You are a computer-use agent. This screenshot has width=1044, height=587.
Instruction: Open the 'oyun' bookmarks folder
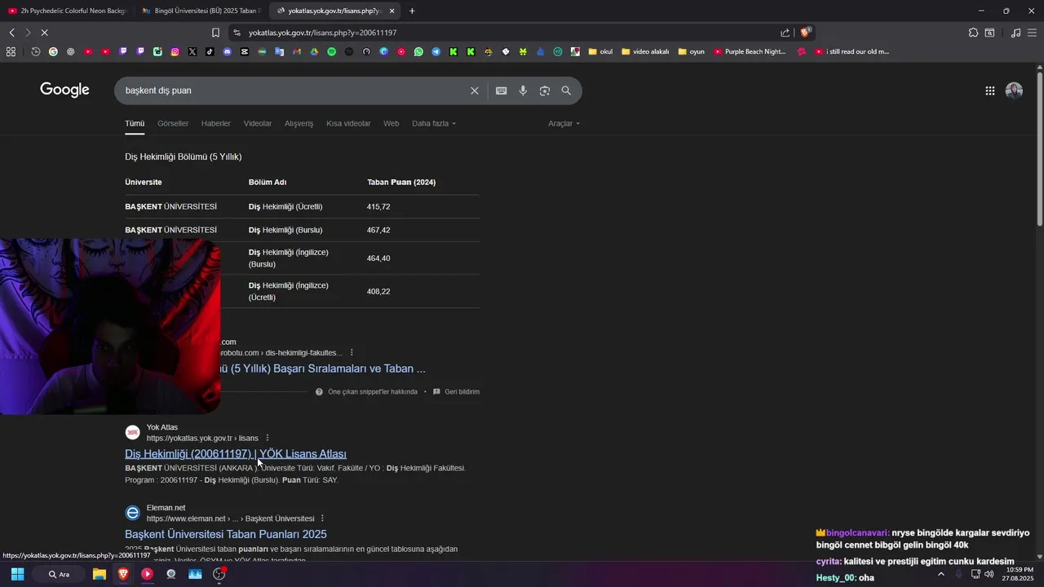pyautogui.click(x=691, y=51)
